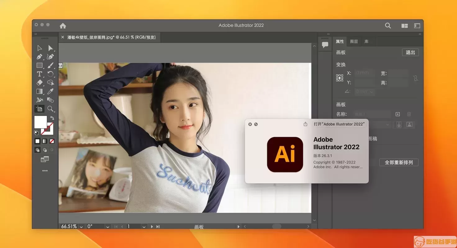Open status bar 画板 menu arrow

pyautogui.click(x=238, y=227)
